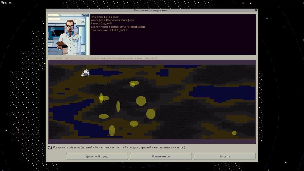Click the 'Десантный отряд' button

97,156
